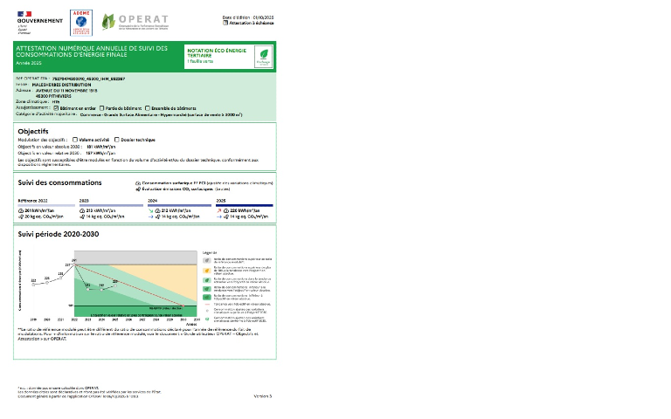Check the Partie de bâtiment checkbox
This screenshot has width=671, height=419.
(102, 108)
